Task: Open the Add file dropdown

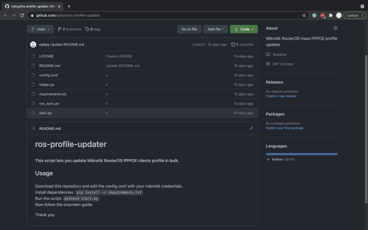Action: 215,29
